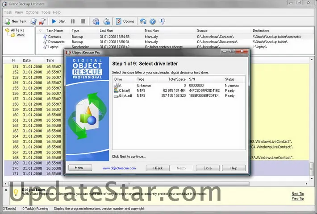Click the Synchronize type cell for Laptop
The height and width of the screenshot is (214, 317).
coord(80,47)
